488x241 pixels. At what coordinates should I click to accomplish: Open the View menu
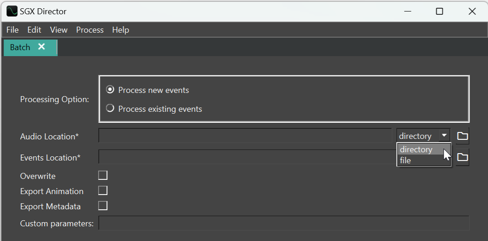59,30
